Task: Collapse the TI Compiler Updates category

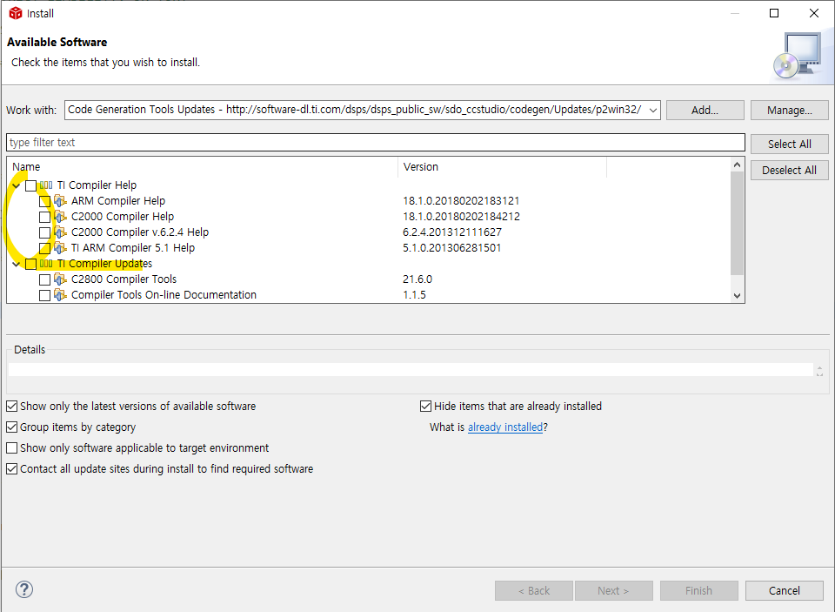Action: 17,264
